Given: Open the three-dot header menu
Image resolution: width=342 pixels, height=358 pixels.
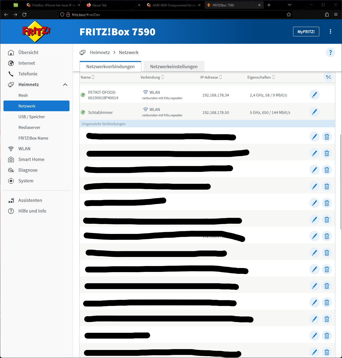Looking at the screenshot, I should [x=331, y=32].
